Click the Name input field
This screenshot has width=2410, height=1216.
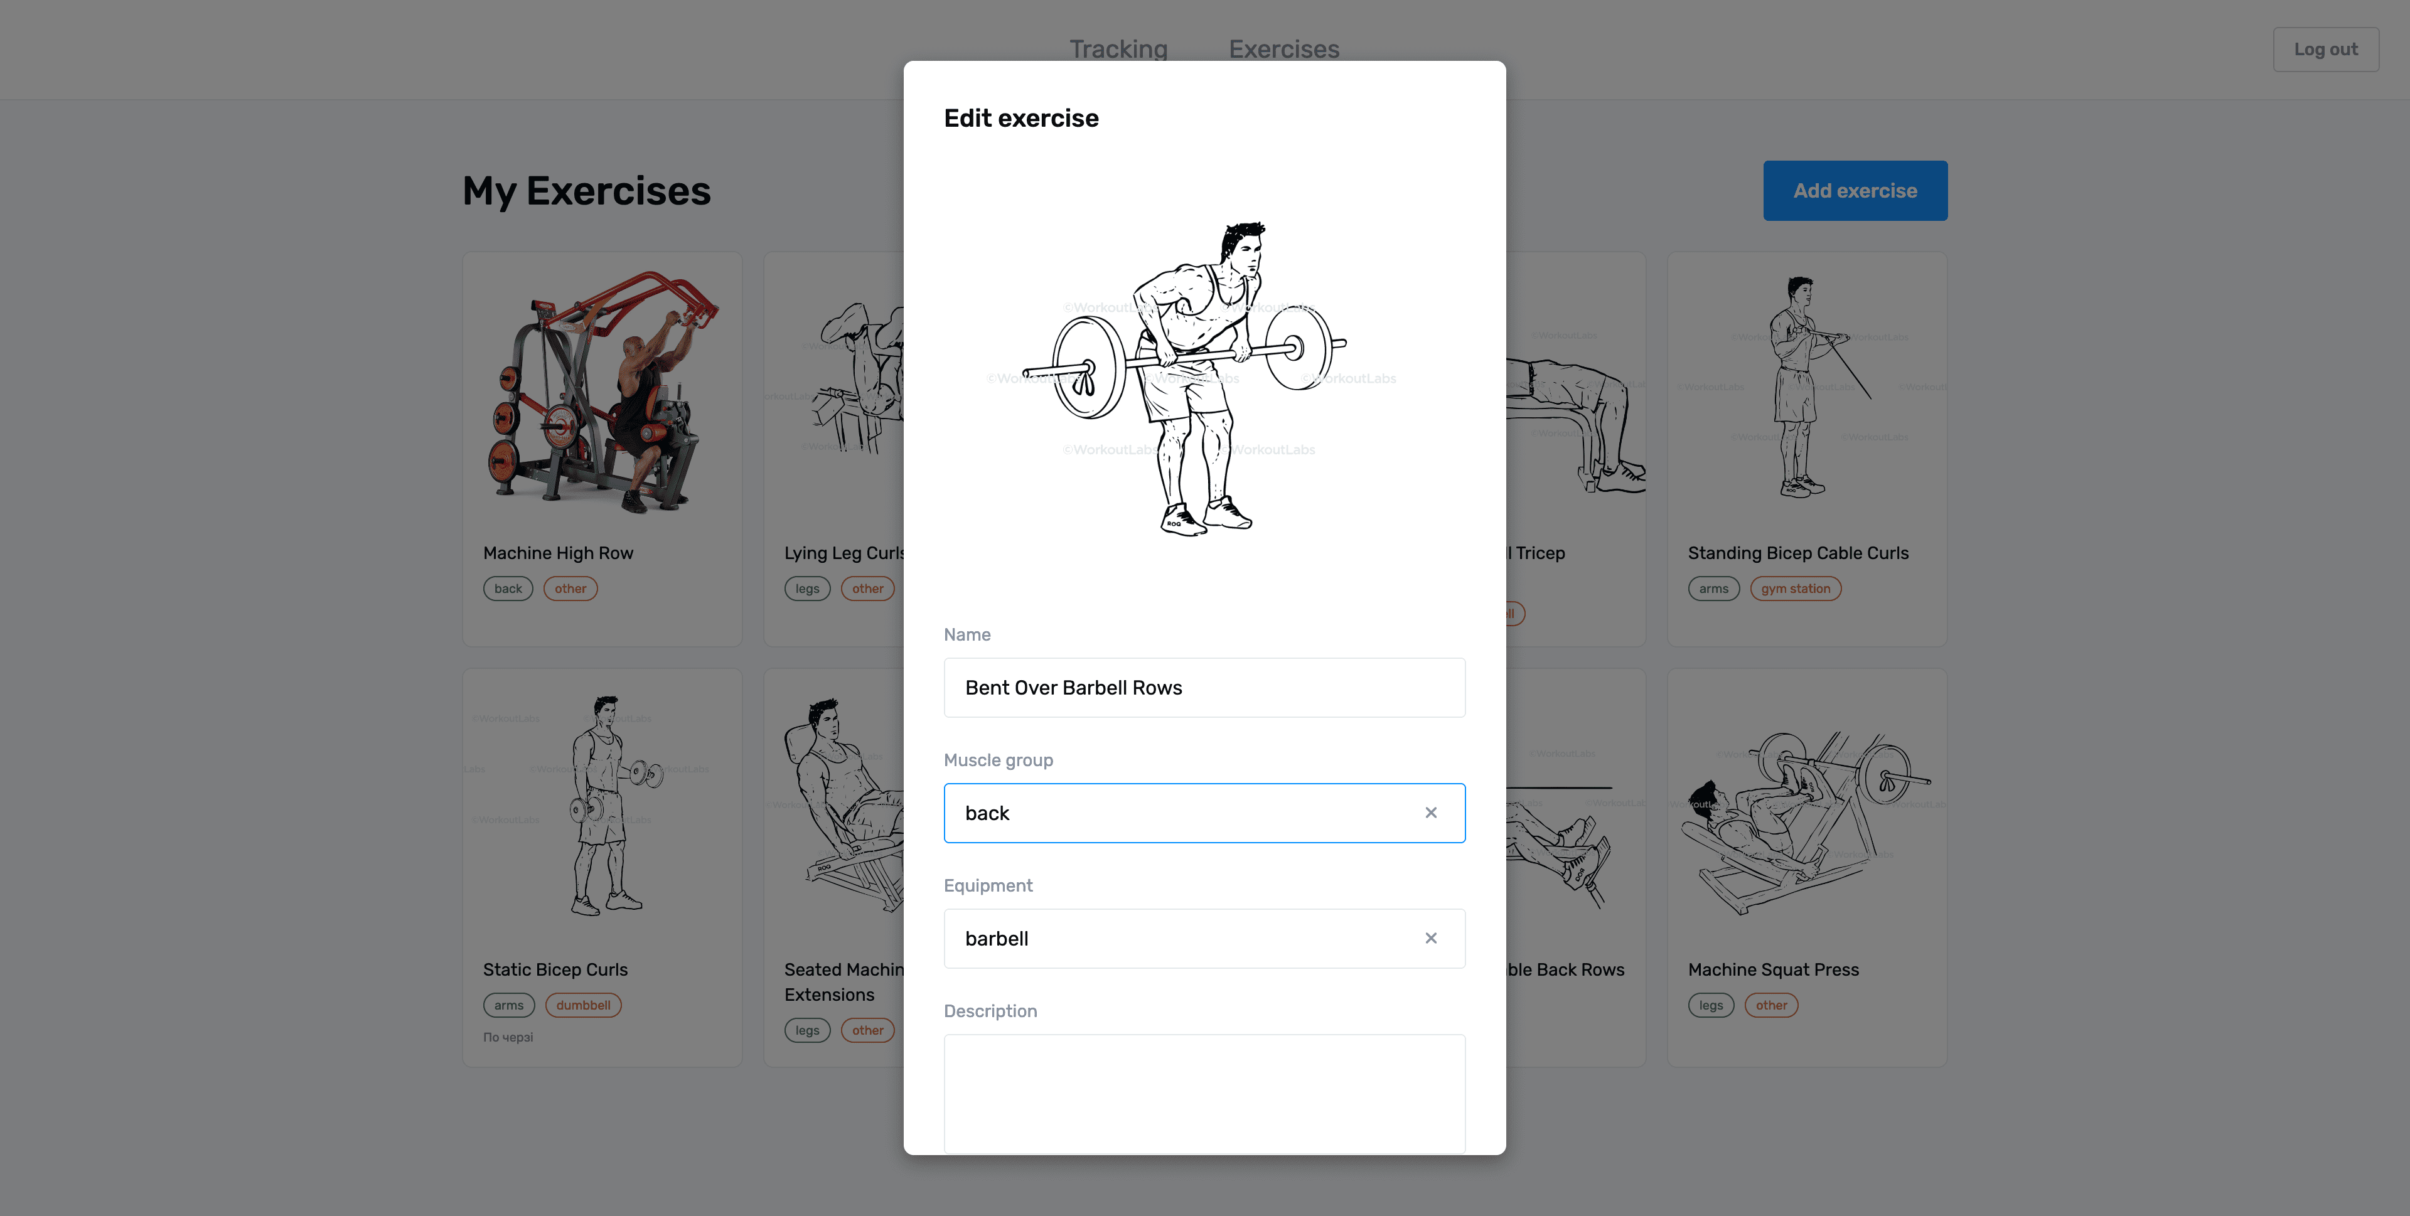pos(1205,687)
